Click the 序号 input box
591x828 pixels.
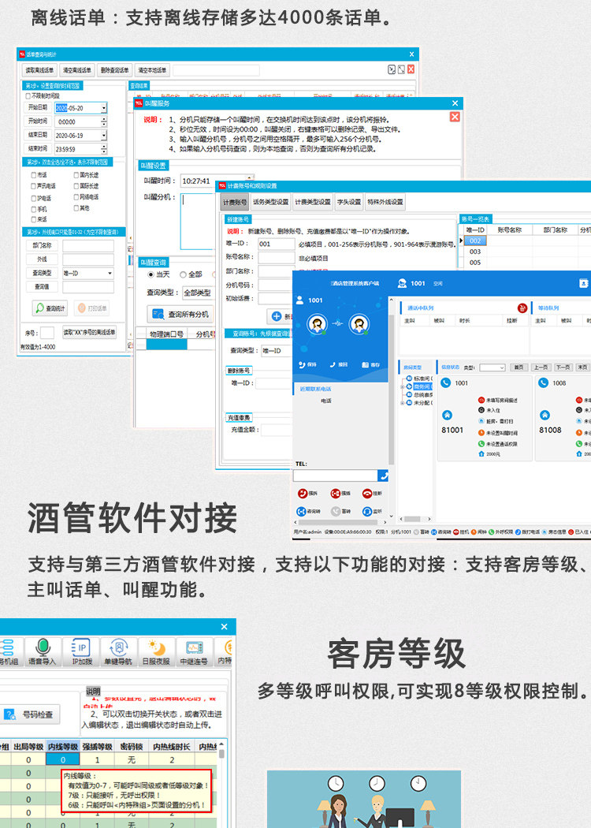pyautogui.click(x=47, y=333)
